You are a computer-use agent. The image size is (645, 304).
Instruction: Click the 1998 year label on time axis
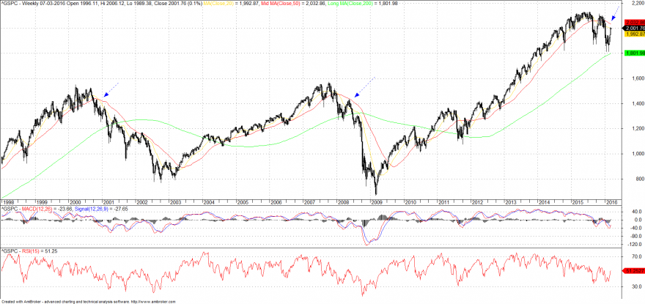click(7, 203)
